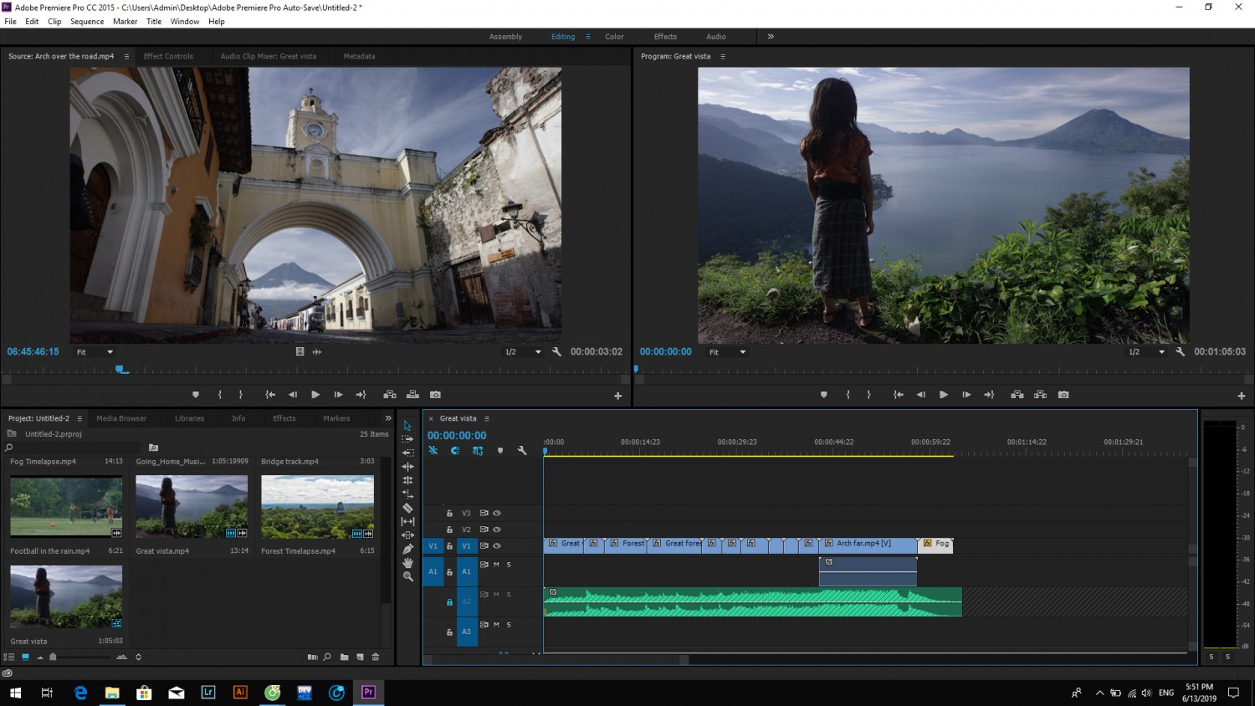Viewport: 1255px width, 706px height.
Task: Switch to the Effect Controls tab
Action: 168,56
